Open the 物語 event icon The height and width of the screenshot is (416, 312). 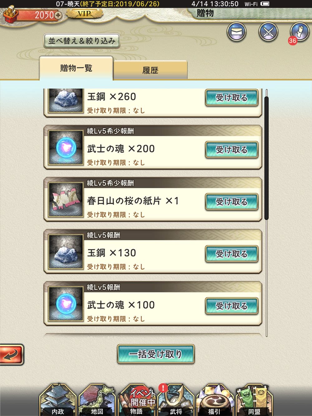[x=137, y=400]
